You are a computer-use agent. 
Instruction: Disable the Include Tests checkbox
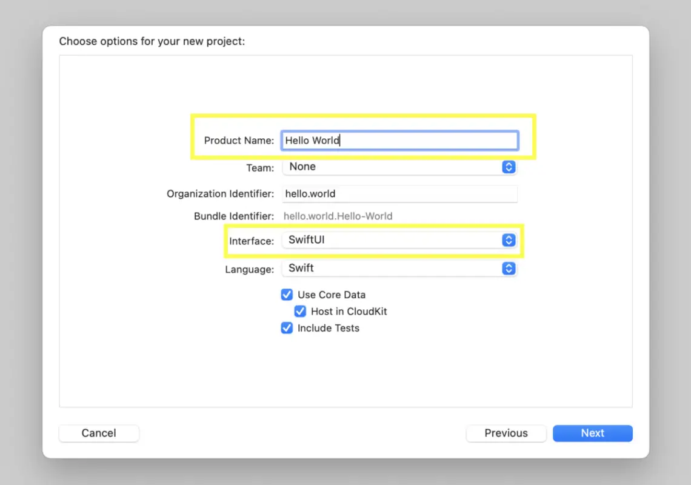287,328
